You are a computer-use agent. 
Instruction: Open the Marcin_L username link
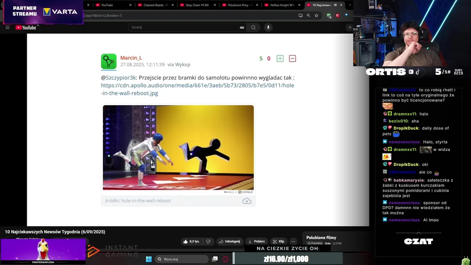click(x=131, y=58)
